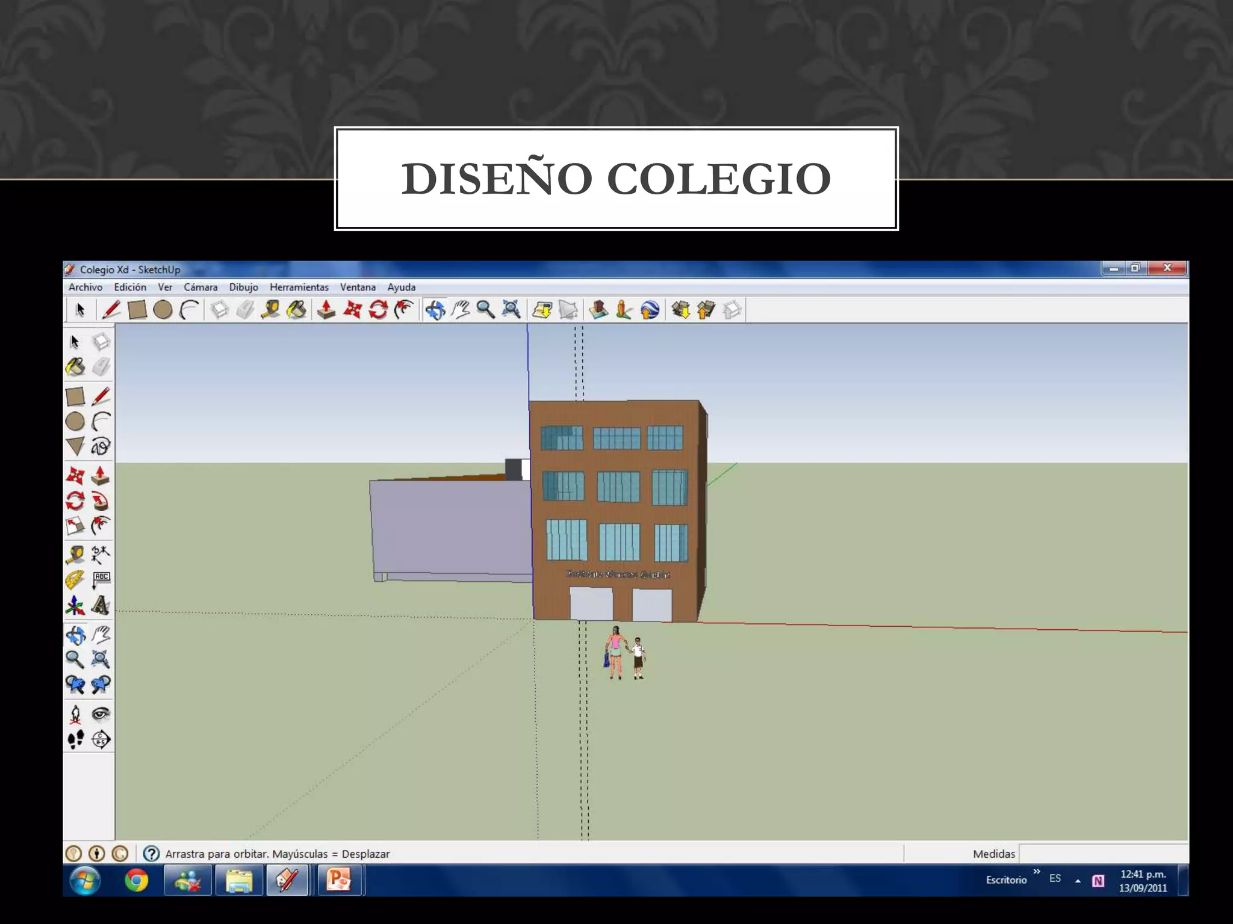Select Text label tool (ABC) in left palette
1233x924 pixels.
click(101, 580)
